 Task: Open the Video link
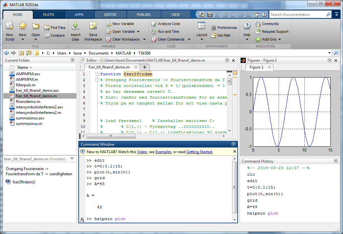(142, 152)
